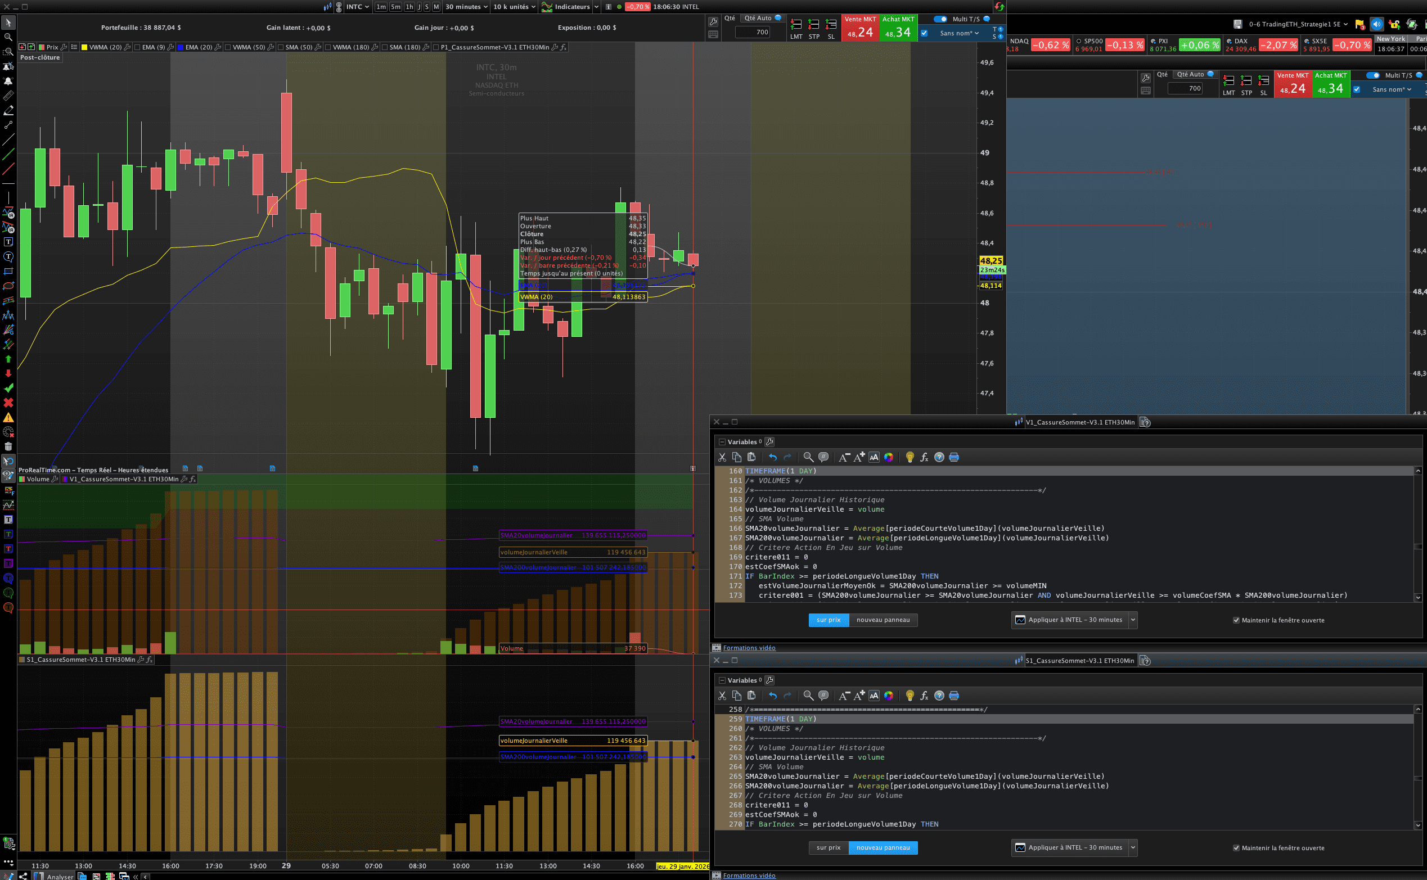The image size is (1427, 880).
Task: Increase font size in S1 code editor
Action: tap(859, 696)
